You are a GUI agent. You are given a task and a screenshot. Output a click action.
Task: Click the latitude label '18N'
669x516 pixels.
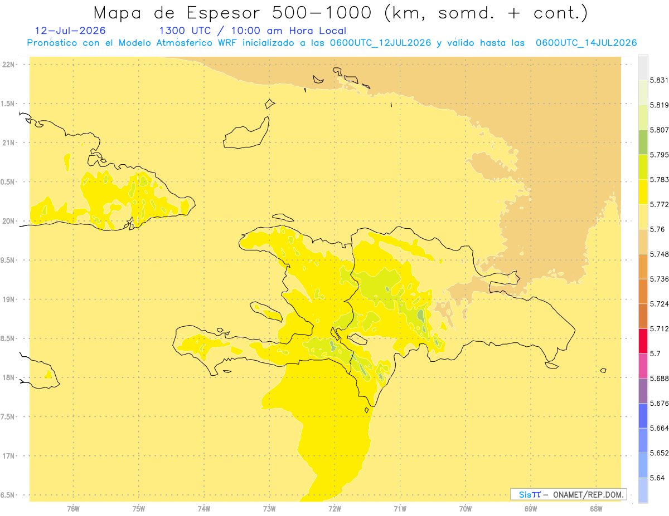click(9, 377)
